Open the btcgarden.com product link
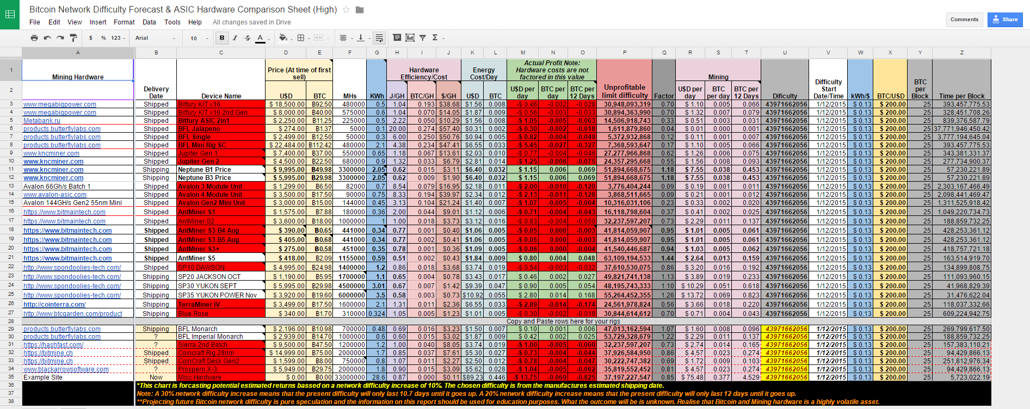The image size is (1030, 409). coord(73,314)
